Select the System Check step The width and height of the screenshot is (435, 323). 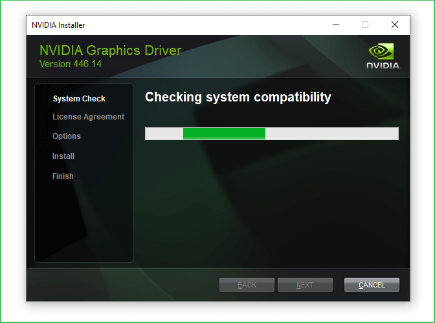tap(79, 99)
